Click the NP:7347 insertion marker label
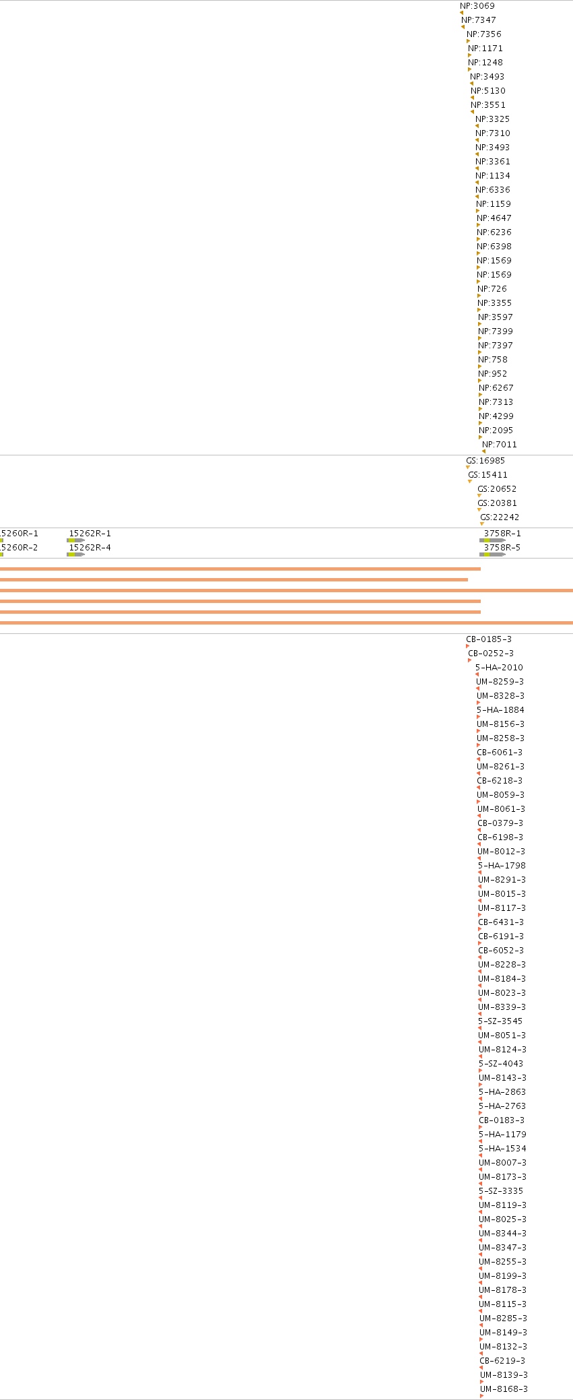 (479, 20)
